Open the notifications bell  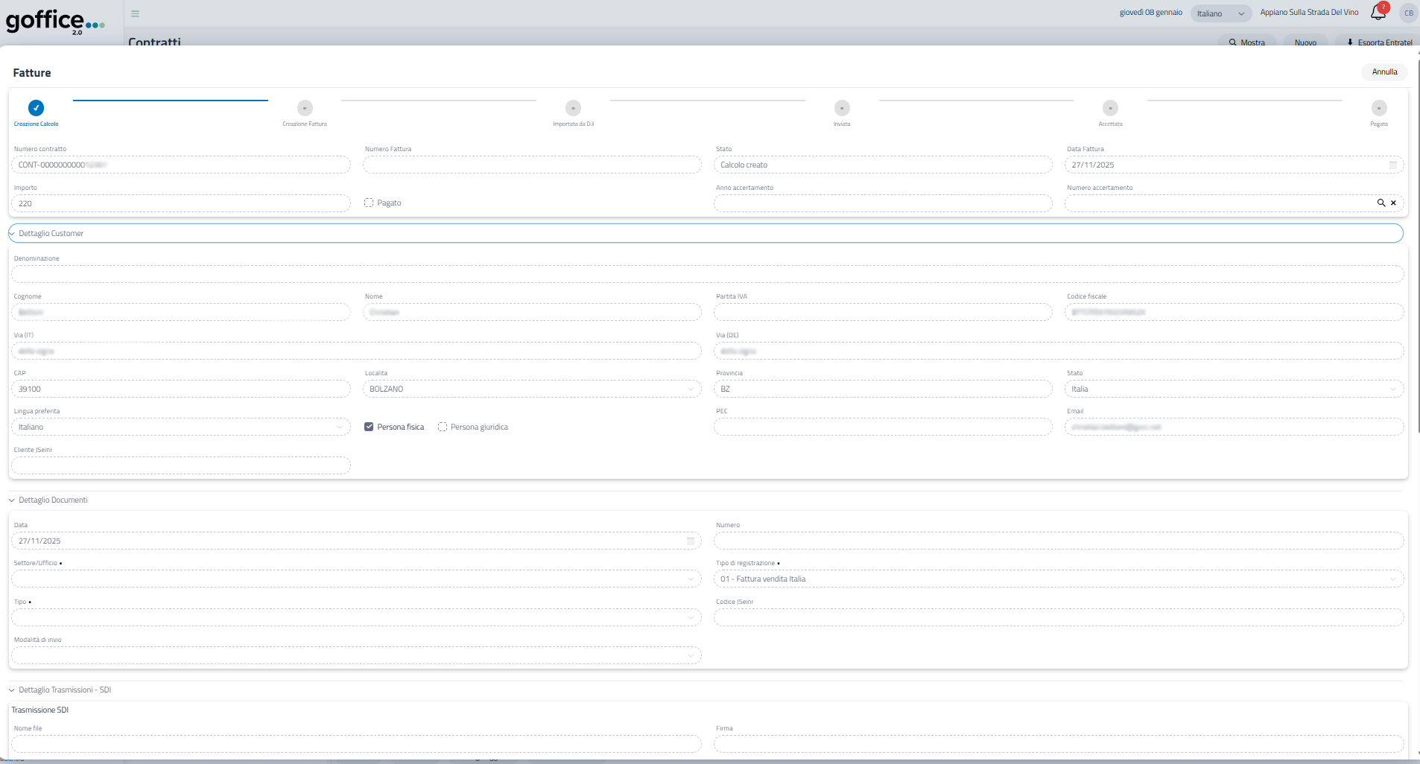(x=1378, y=13)
